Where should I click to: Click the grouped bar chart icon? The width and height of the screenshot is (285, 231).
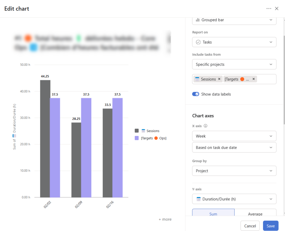(x=198, y=20)
